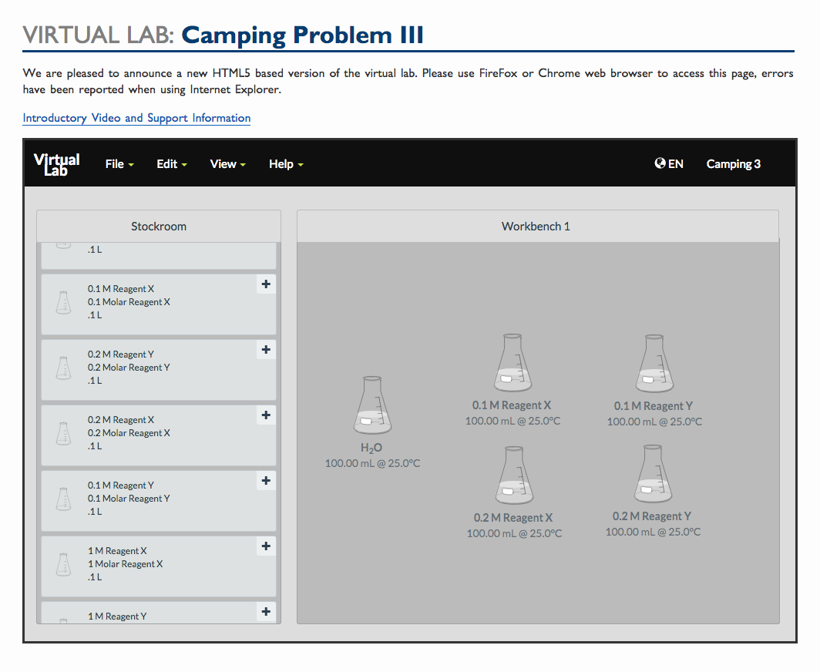Click the 0.2 M Reagent X workbench flask
820x672 pixels.
pos(513,473)
